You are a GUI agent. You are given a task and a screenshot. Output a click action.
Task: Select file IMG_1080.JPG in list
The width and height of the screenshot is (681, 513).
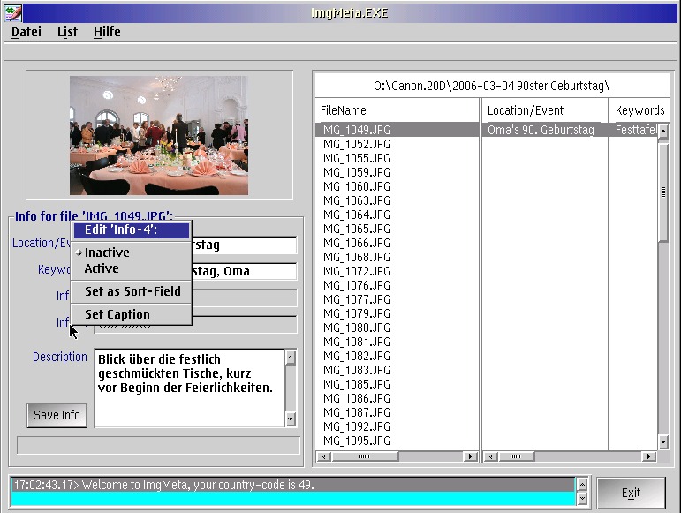[397, 328]
